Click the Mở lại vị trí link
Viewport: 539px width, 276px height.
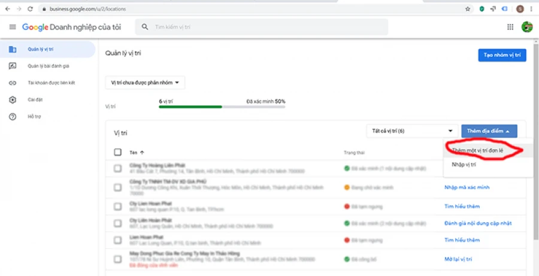point(458,259)
